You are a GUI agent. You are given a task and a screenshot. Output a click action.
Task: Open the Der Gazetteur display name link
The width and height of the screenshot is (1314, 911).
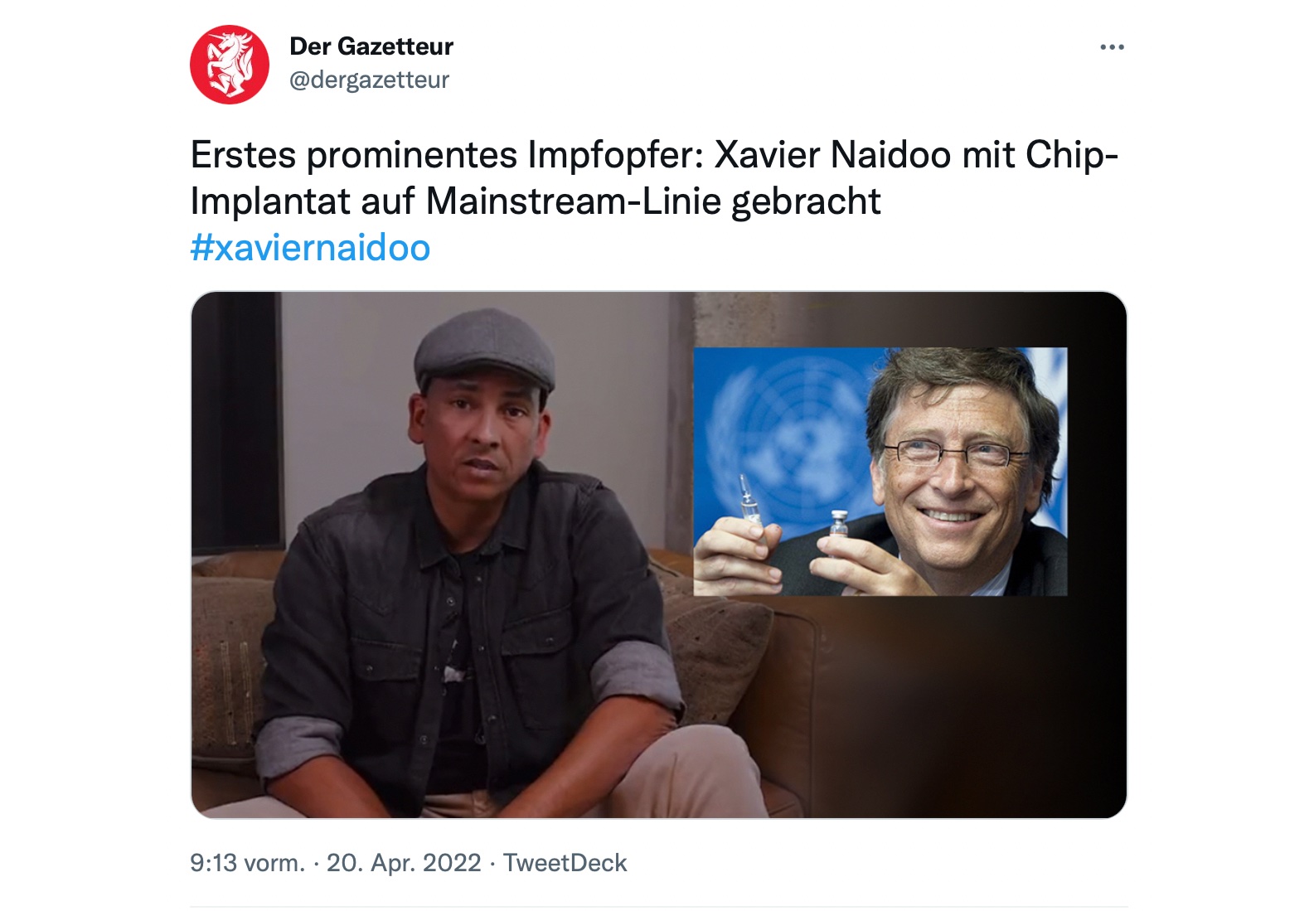pos(371,46)
